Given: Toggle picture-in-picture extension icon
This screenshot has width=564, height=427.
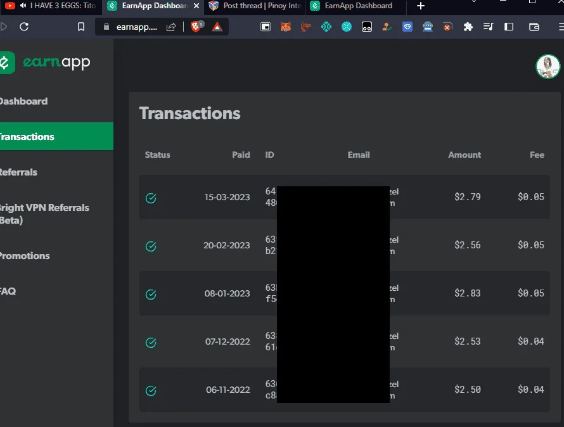Looking at the screenshot, I should click(266, 27).
